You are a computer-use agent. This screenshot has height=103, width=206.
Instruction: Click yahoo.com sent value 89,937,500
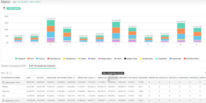(30, 82)
